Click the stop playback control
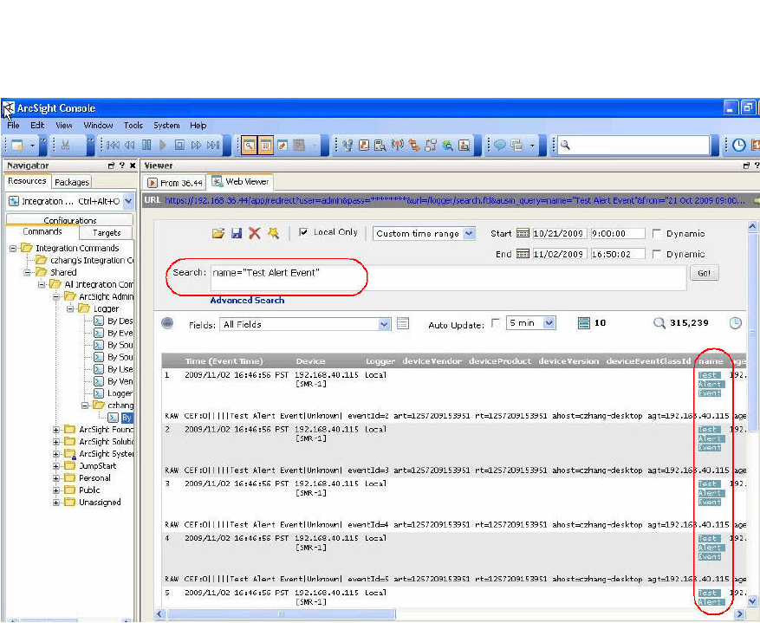760x623 pixels. pos(179,145)
